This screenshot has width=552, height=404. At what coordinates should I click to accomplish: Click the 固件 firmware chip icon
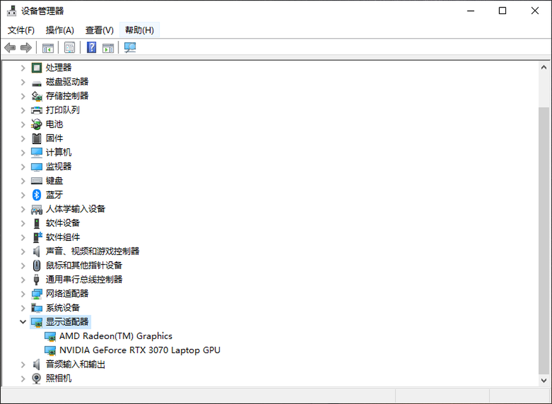point(37,139)
